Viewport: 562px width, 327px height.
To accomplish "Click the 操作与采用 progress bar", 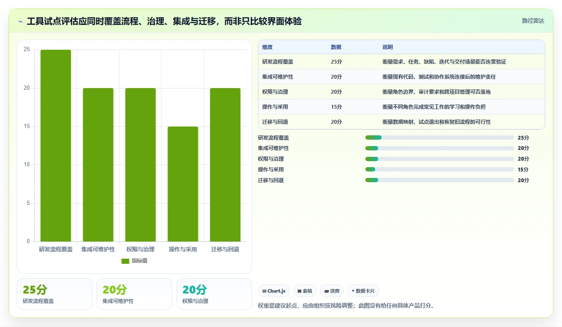I will click(x=440, y=169).
